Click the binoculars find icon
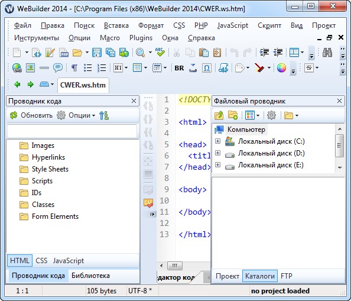Image resolution: width=351 pixels, height=301 pixels. [x=327, y=53]
